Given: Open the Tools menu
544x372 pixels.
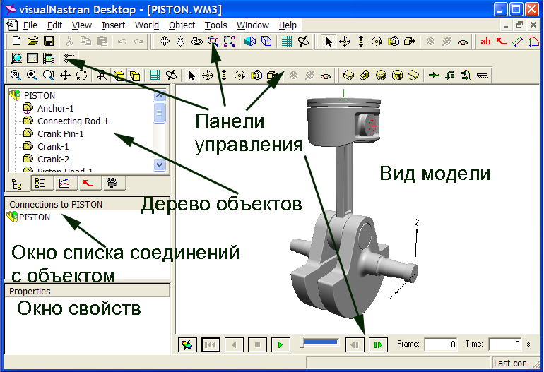Looking at the screenshot, I should coord(215,25).
